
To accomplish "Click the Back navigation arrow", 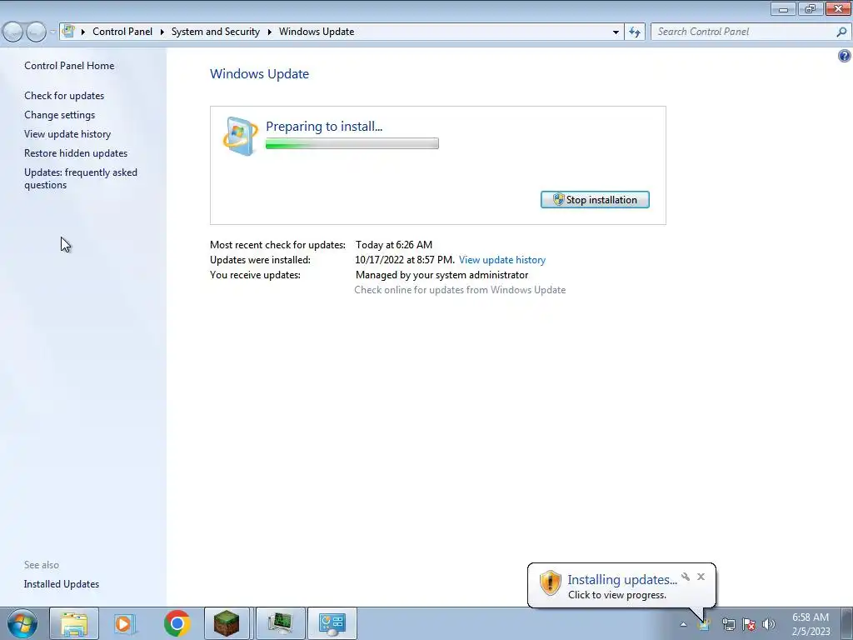I will [12, 32].
